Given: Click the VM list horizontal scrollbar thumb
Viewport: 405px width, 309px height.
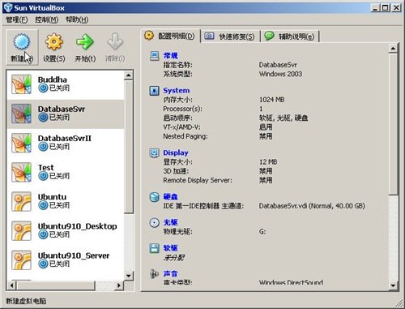Looking at the screenshot, I should pos(56,285).
